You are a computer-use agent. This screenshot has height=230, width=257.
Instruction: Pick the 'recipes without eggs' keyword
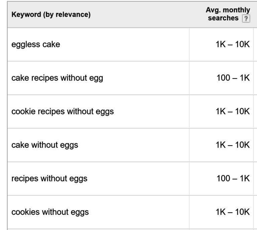pos(49,178)
